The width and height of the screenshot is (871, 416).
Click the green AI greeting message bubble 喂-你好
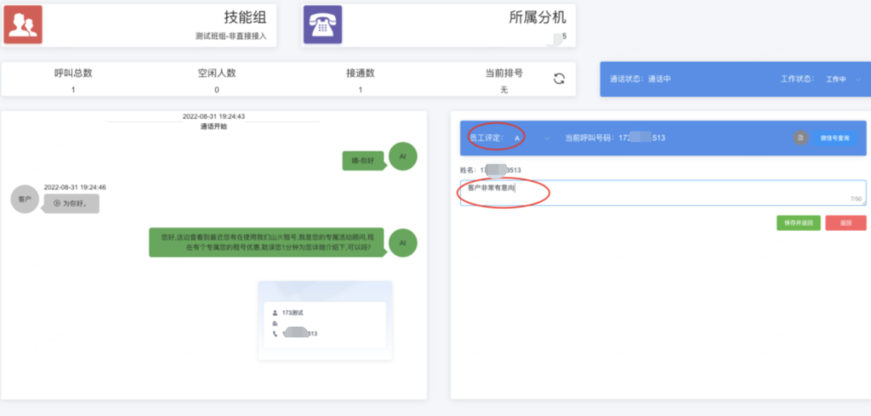tap(361, 159)
